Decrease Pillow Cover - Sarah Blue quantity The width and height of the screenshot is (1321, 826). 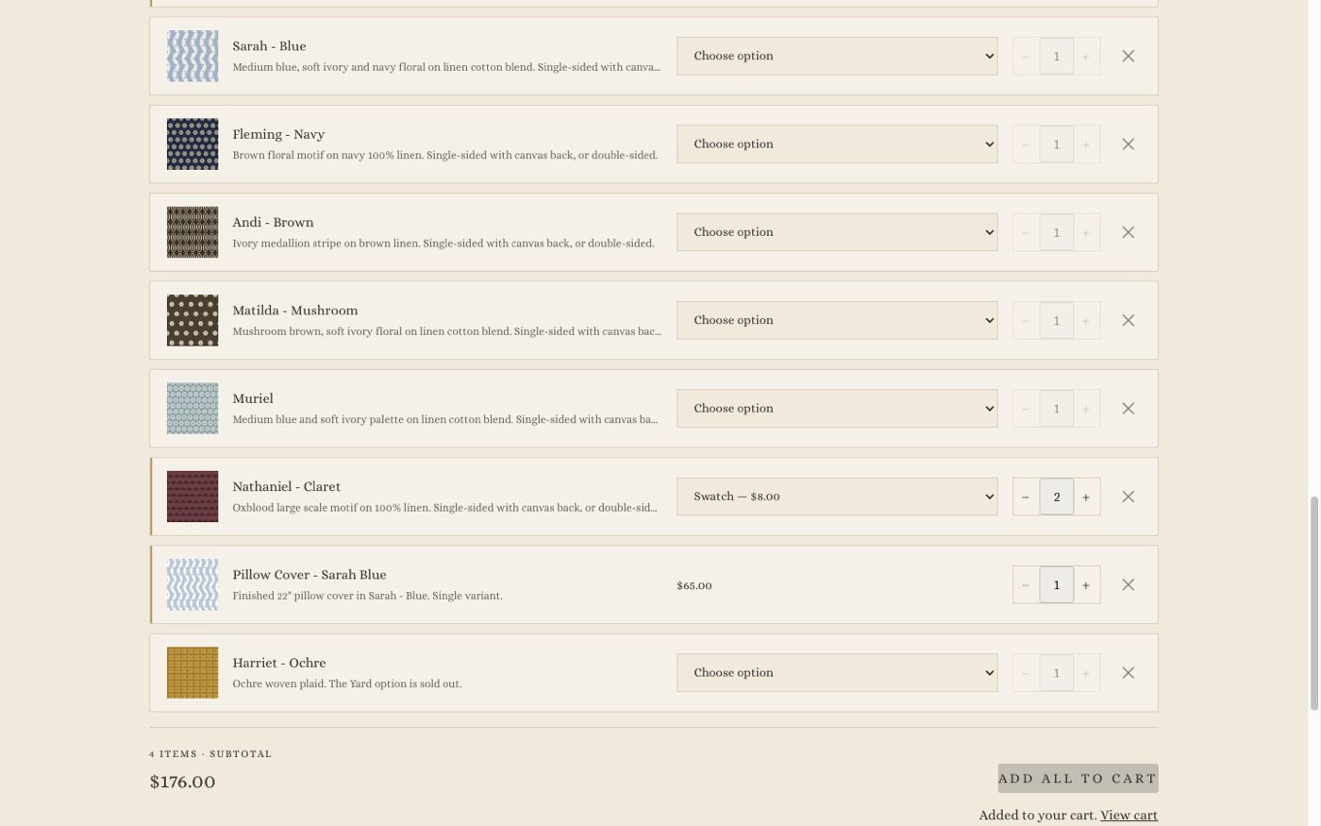tap(1026, 584)
